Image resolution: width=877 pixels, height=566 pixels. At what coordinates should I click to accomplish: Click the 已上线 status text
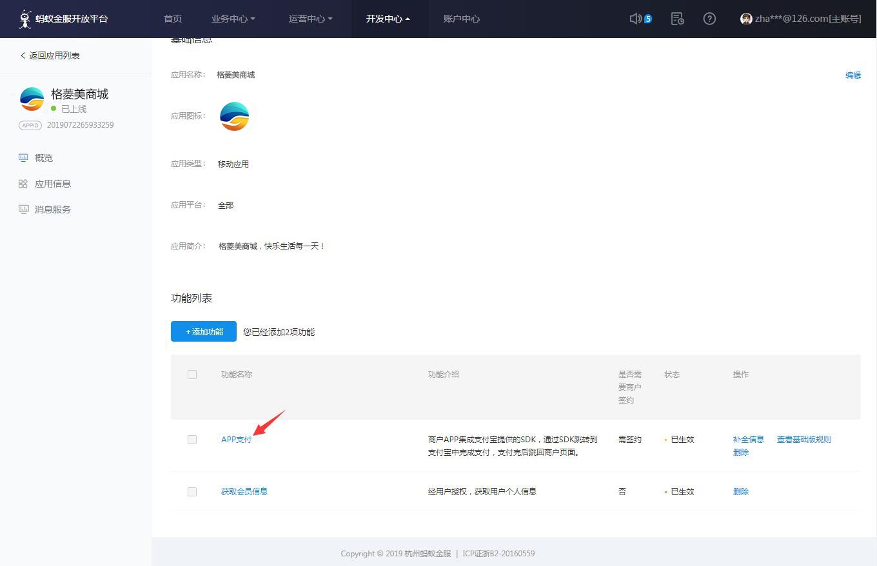[74, 110]
